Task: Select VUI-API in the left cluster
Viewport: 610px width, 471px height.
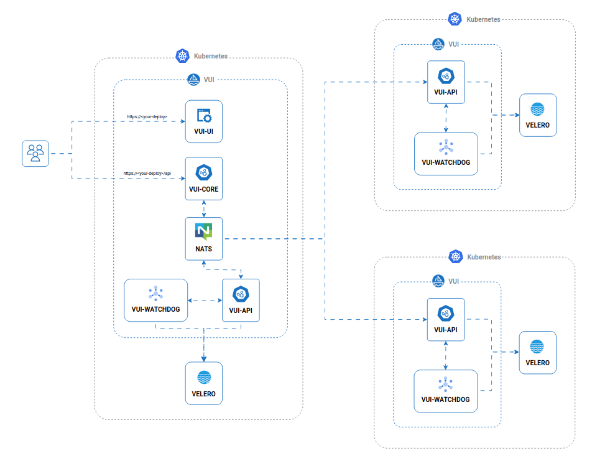Action: 241,300
